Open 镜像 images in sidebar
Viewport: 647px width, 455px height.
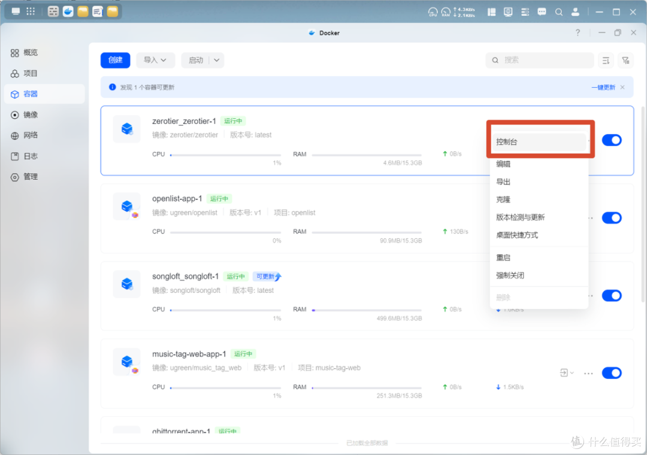point(44,115)
